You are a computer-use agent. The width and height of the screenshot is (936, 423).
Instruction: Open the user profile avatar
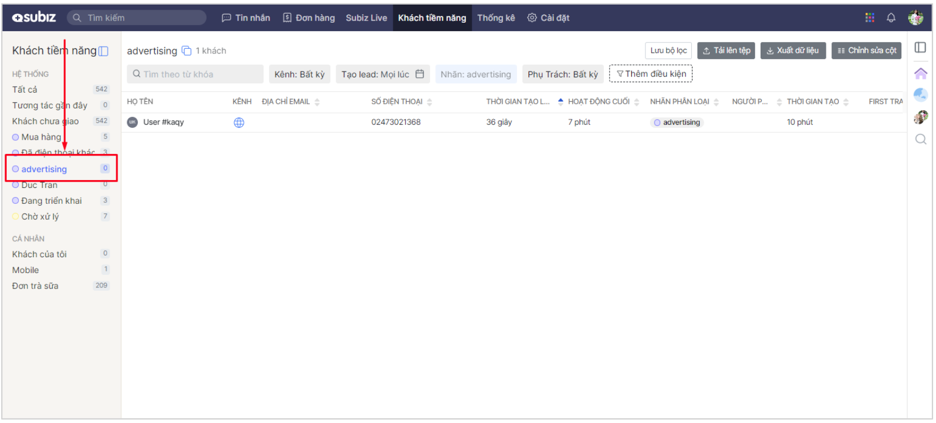[x=916, y=18]
